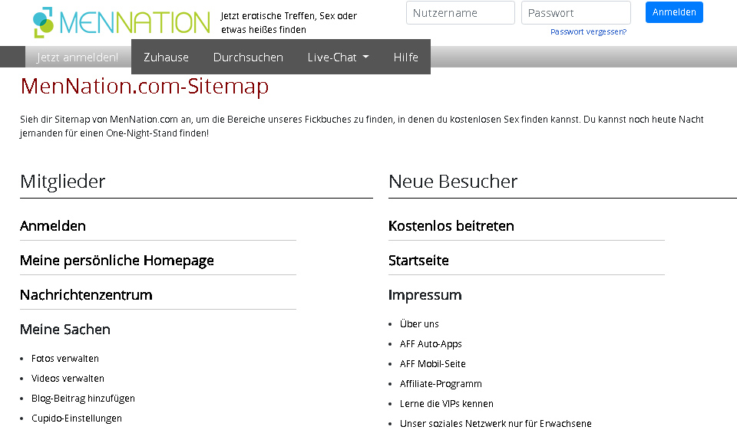This screenshot has height=430, width=737.
Task: Open Lerne die VIPs kennen link
Action: click(x=446, y=404)
